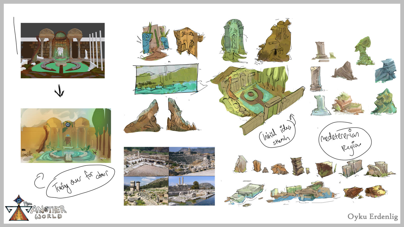Click the 'Mediterranean Region' note bubble
This screenshot has height=227, width=404.
click(345, 140)
